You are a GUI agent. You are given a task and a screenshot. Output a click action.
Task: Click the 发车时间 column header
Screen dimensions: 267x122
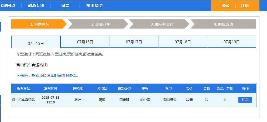click(x=50, y=89)
